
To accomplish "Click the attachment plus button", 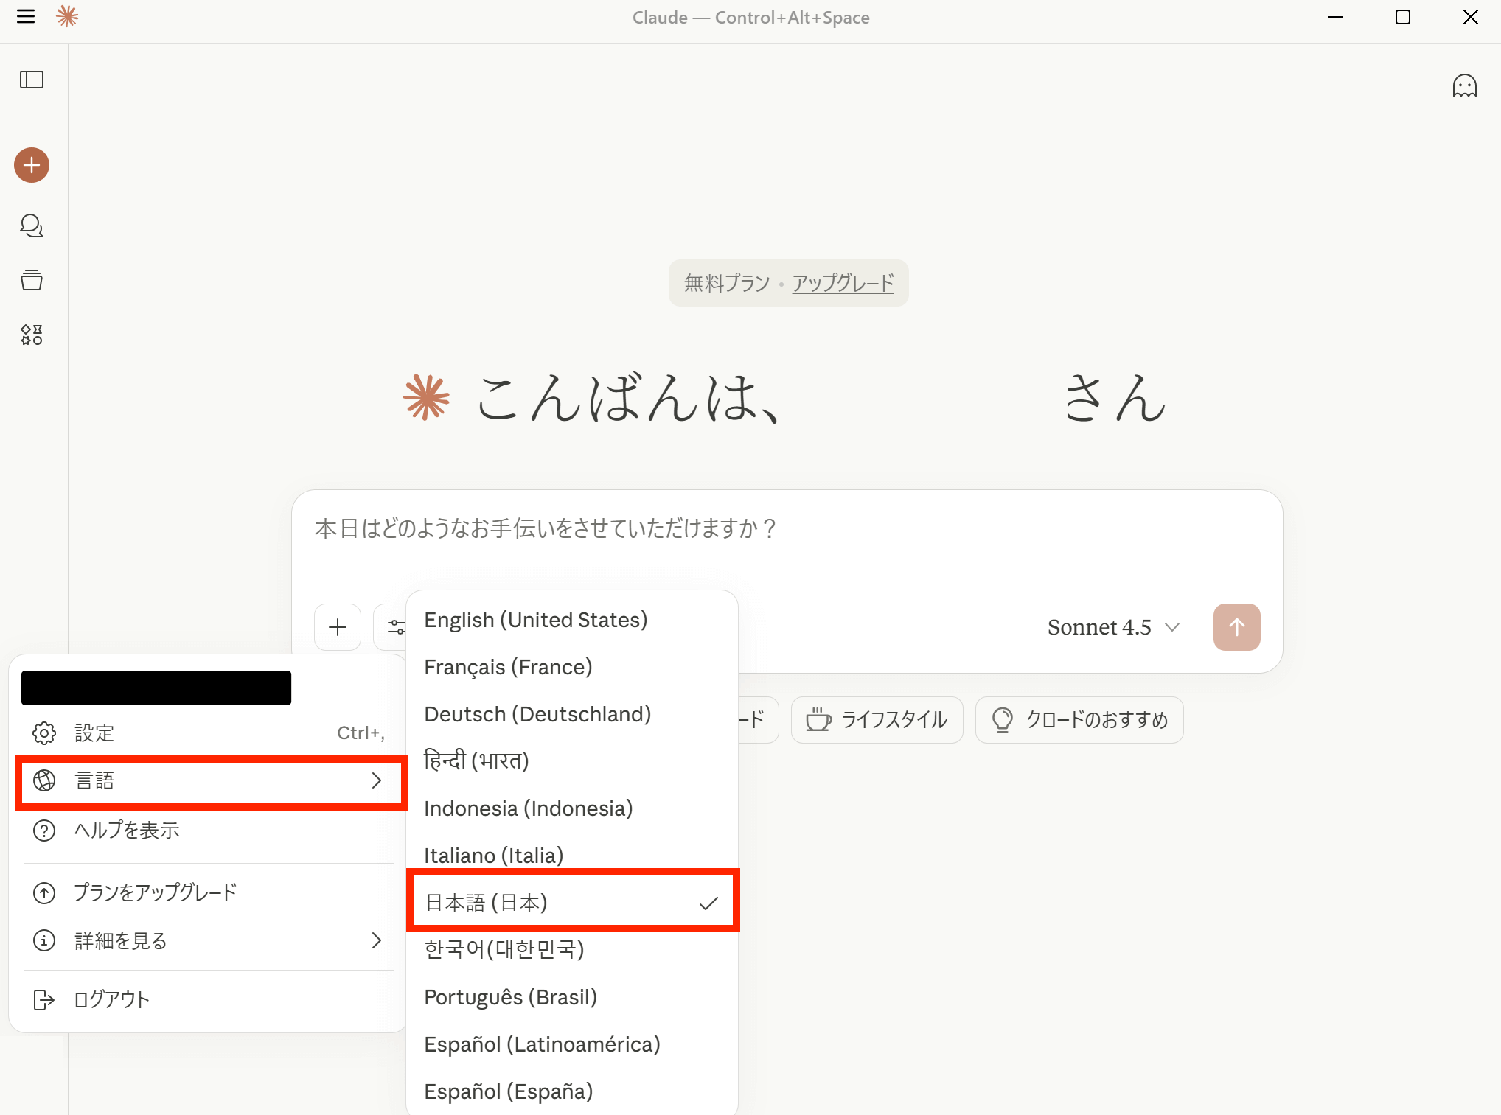I will click(x=338, y=627).
